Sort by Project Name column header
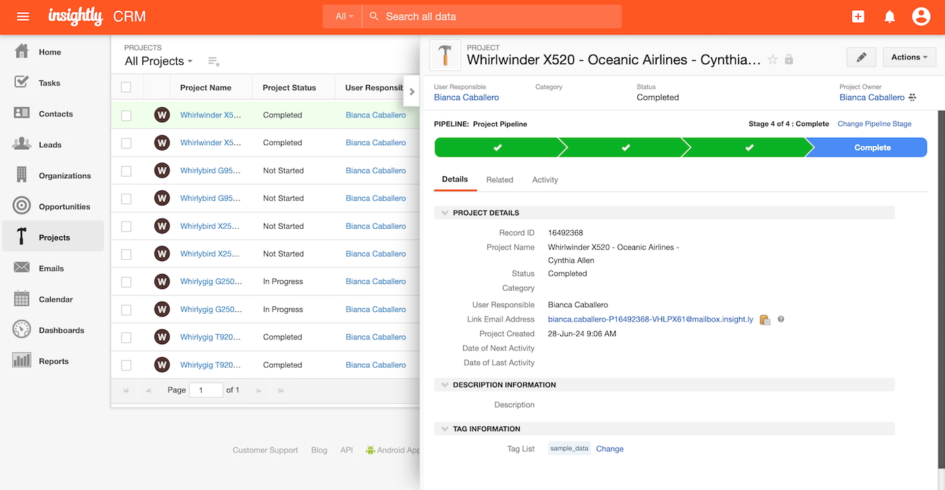Screen dimensions: 945x490 point(206,88)
